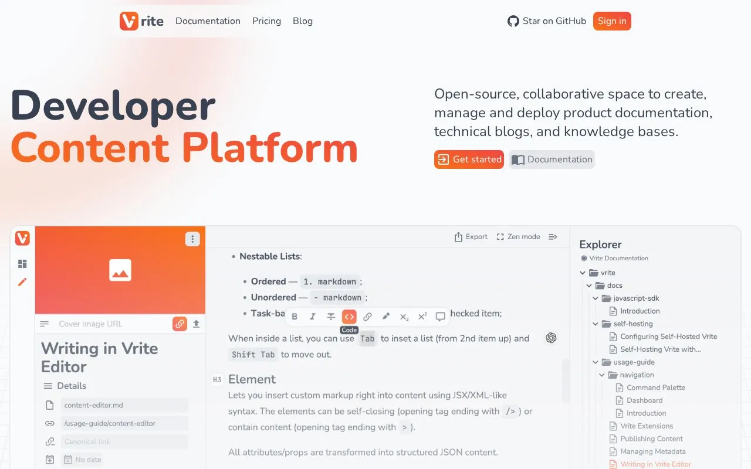Image resolution: width=751 pixels, height=469 pixels.
Task: Choose the highlight marker tool
Action: coord(385,317)
